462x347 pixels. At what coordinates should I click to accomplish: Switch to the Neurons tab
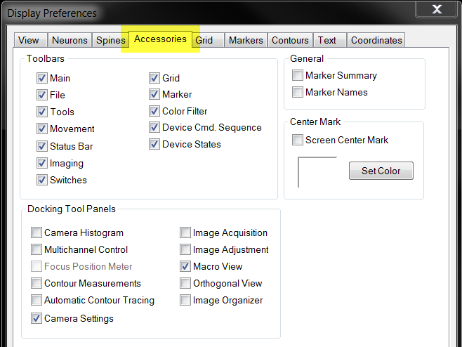point(70,40)
